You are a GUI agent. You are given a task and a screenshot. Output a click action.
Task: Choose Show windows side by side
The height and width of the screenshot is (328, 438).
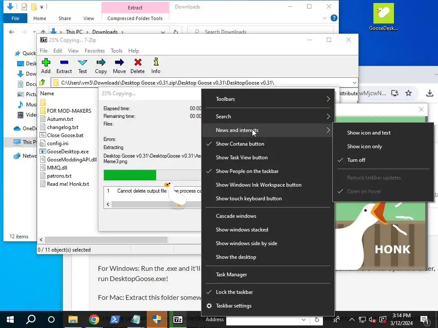point(268,243)
